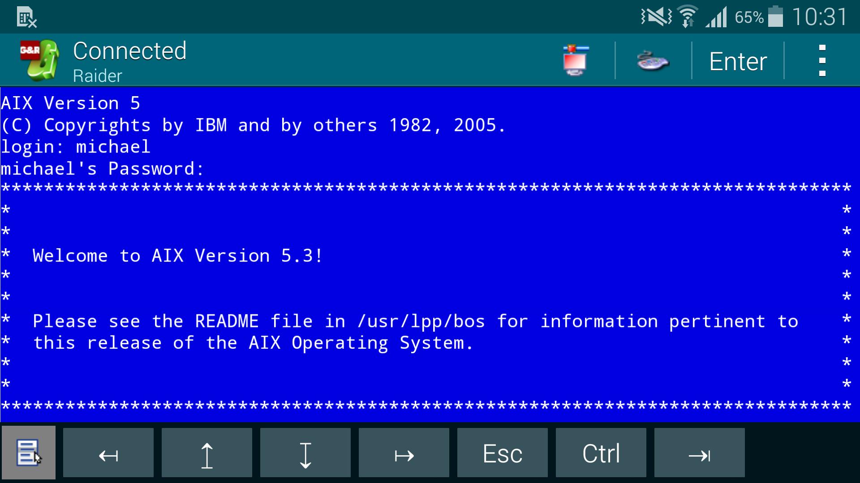Viewport: 860px width, 483px height.
Task: Open the three-dot overflow menu
Action: pyautogui.click(x=822, y=60)
